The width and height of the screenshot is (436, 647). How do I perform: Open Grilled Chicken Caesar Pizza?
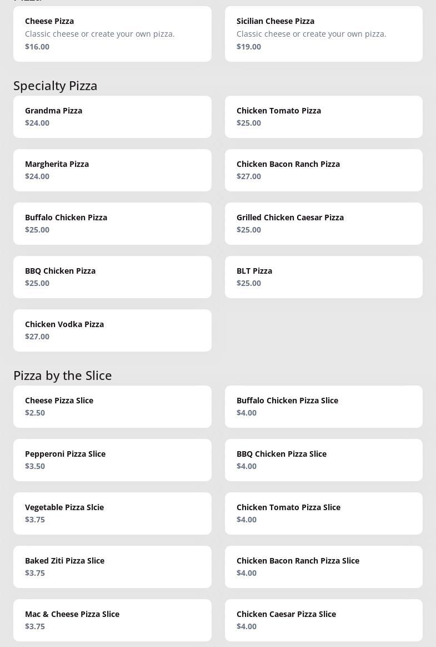(x=323, y=224)
